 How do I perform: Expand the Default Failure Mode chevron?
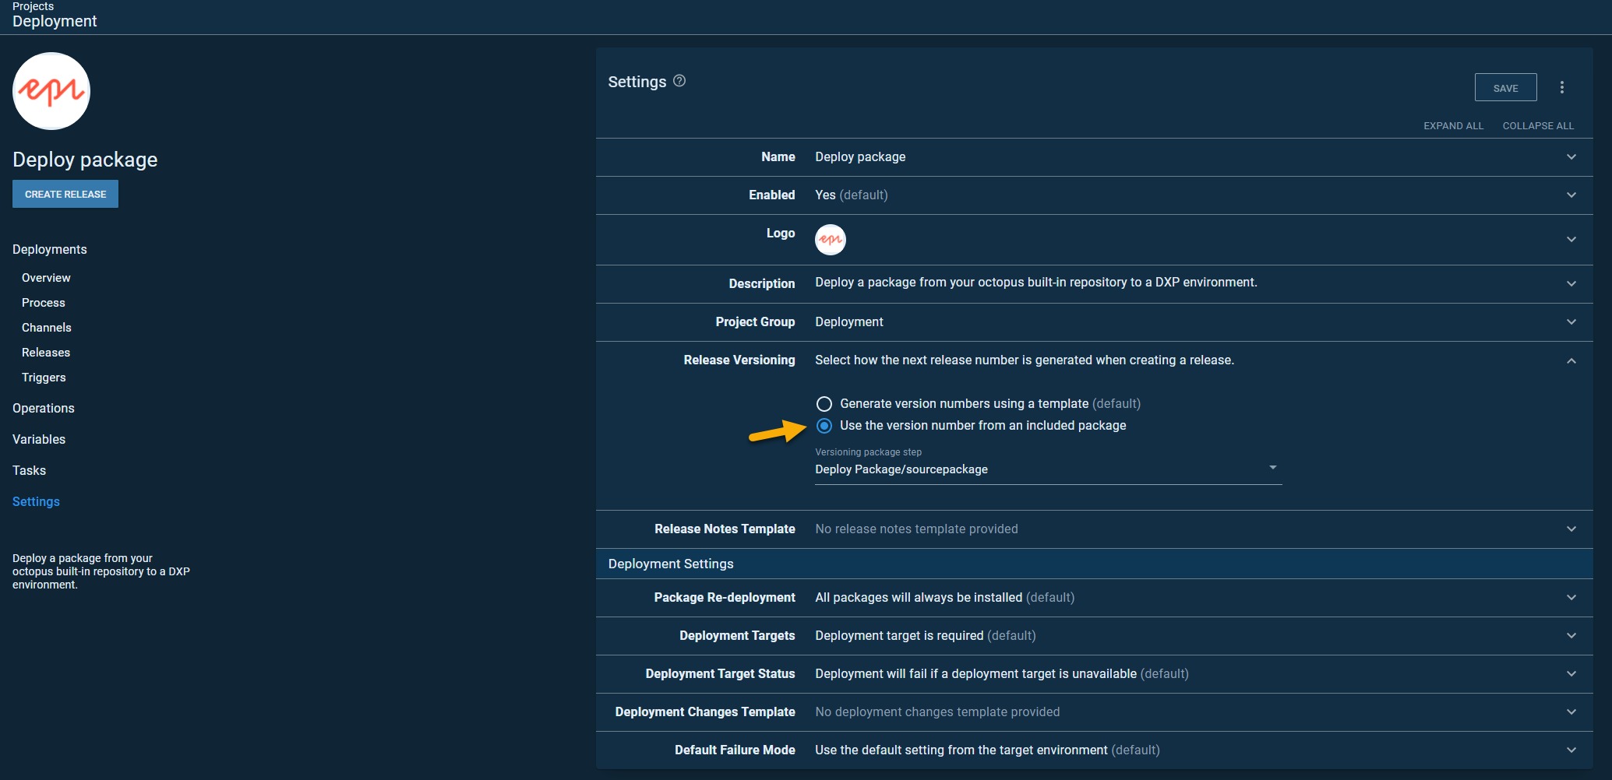pos(1571,750)
